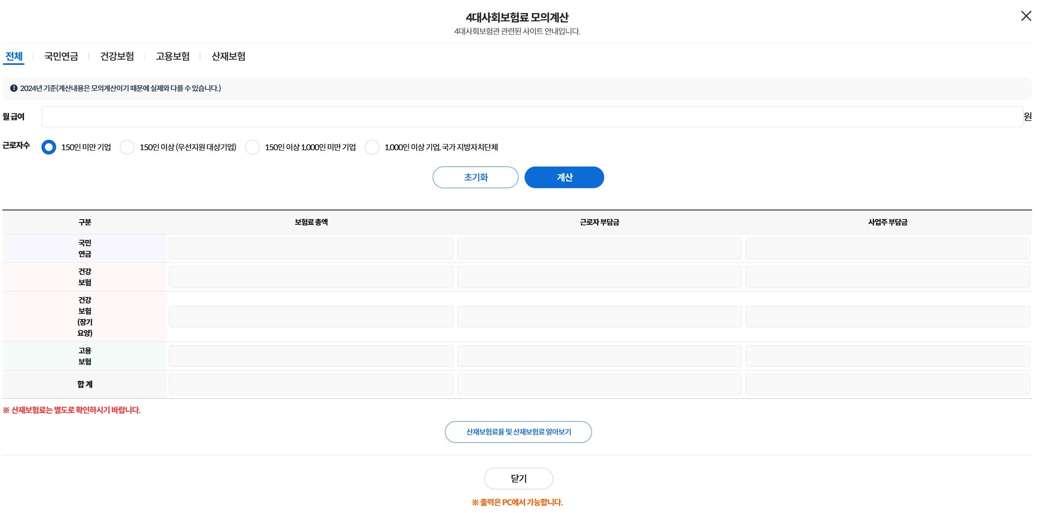This screenshot has width=1039, height=513.
Task: Click 고용보험 사업주 부담금 result field
Action: click(x=887, y=356)
